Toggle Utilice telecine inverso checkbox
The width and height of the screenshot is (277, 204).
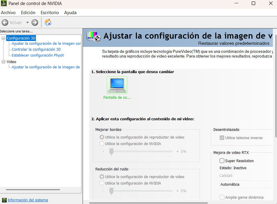(222, 138)
